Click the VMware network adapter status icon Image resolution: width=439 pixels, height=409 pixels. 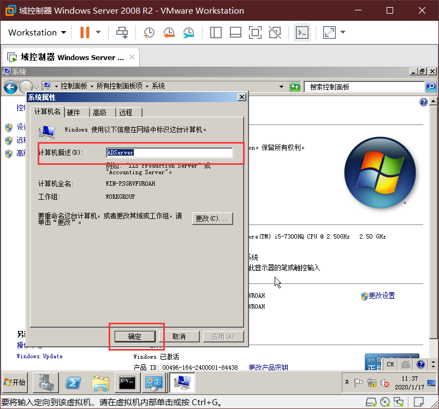[399, 402]
